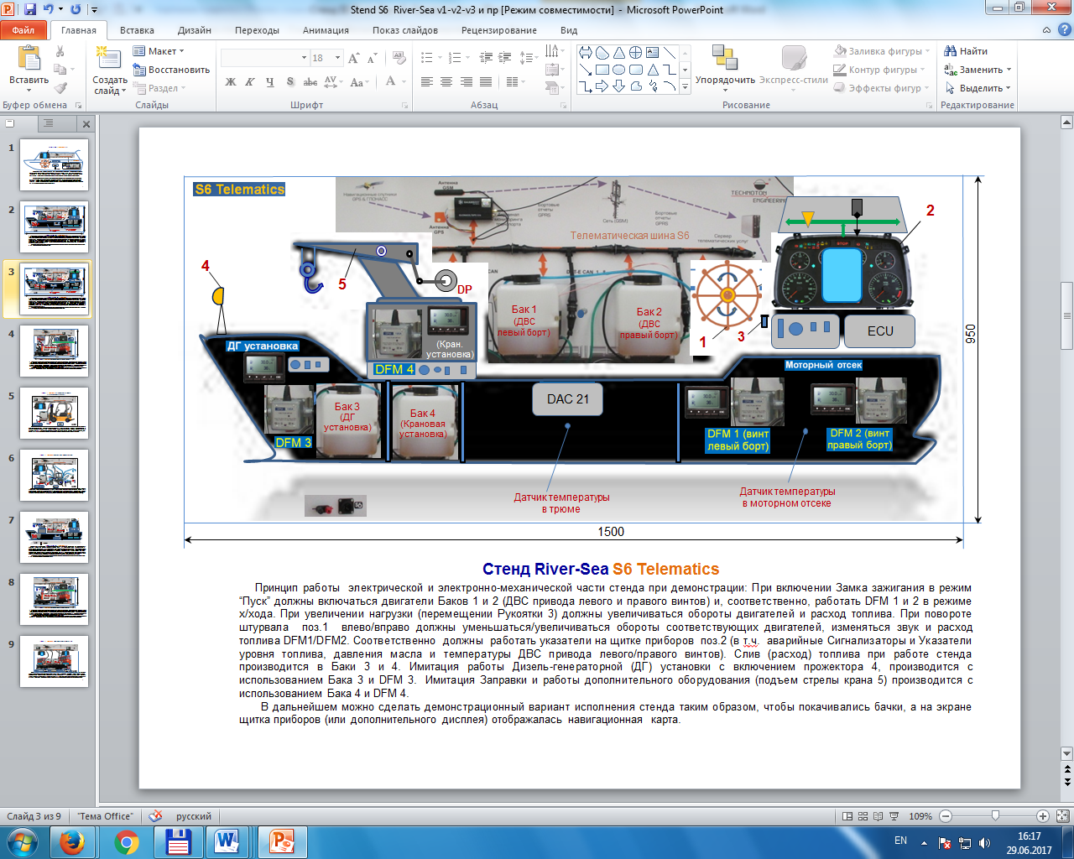Switch to the Анимация tab

(x=326, y=30)
